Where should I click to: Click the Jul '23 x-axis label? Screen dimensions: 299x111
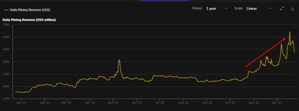[x=159, y=103]
